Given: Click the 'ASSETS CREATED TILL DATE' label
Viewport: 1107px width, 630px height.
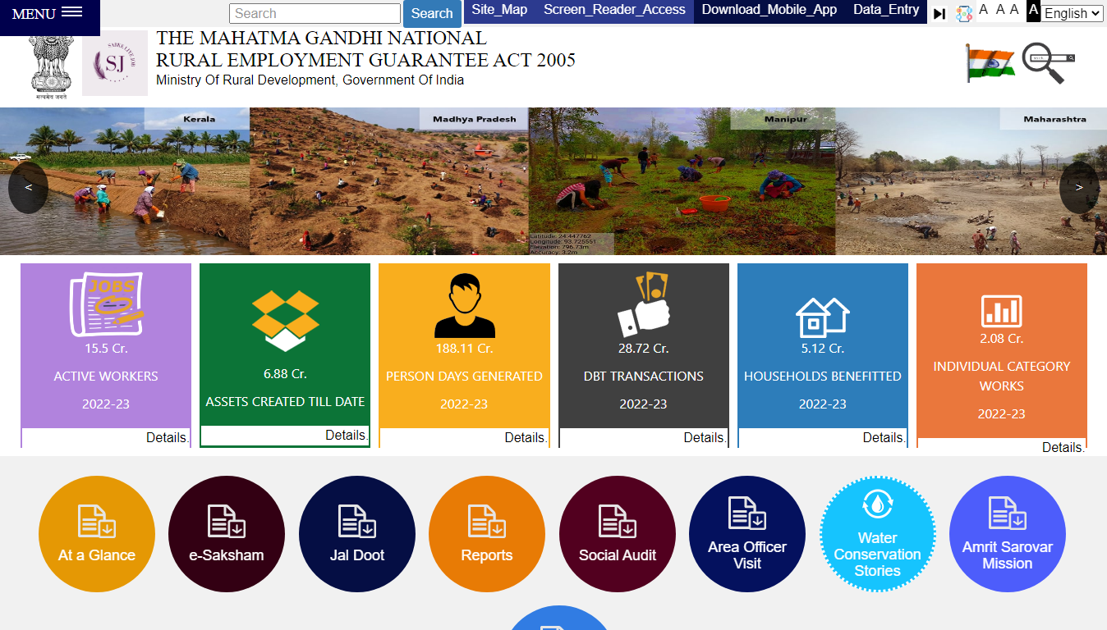Looking at the screenshot, I should coord(285,402).
